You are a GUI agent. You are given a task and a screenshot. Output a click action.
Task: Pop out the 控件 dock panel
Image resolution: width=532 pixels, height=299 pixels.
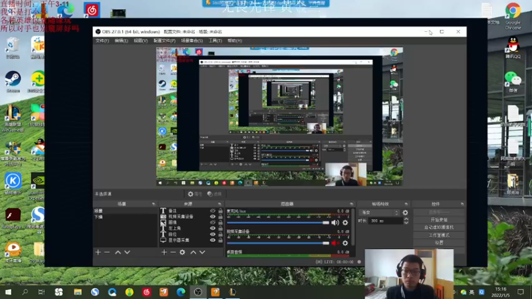(462, 204)
